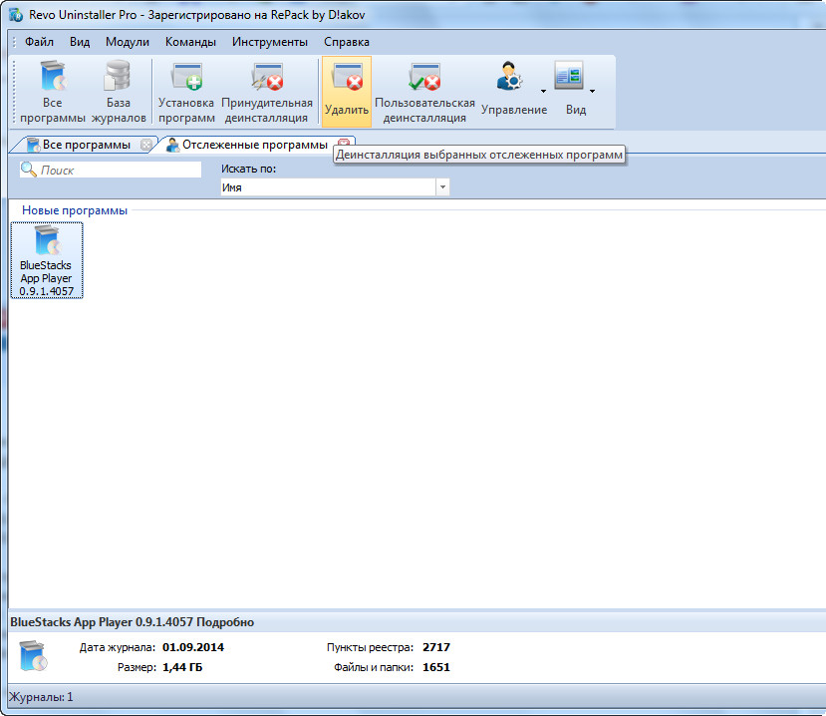This screenshot has height=716, width=826.
Task: Open the All Programs toolbar icon
Action: [53, 91]
